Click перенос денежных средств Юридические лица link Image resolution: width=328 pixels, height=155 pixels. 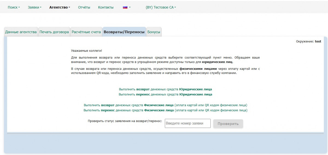click(165, 94)
